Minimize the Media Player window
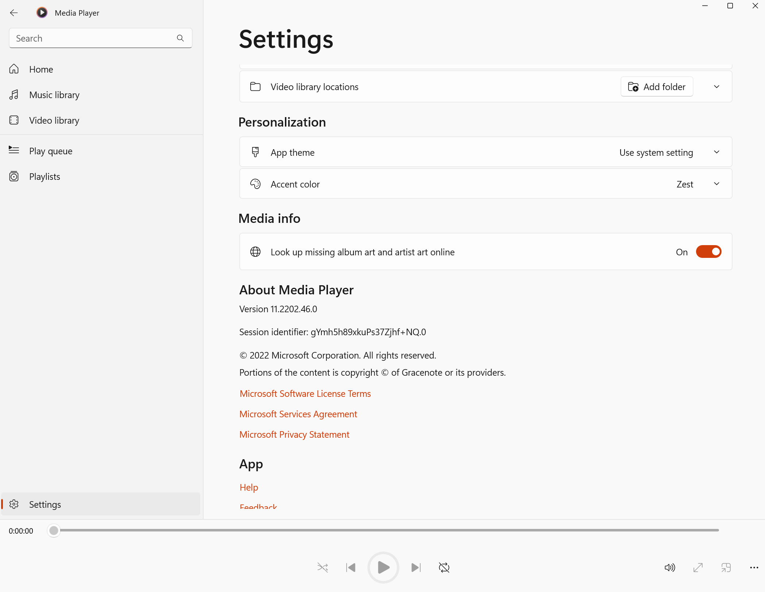765x592 pixels. pyautogui.click(x=705, y=6)
